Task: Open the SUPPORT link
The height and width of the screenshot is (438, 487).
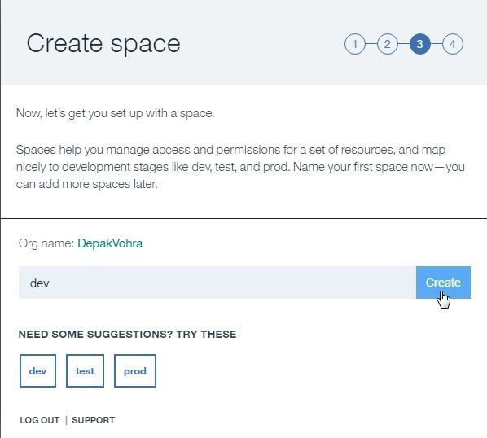Action: coord(93,420)
